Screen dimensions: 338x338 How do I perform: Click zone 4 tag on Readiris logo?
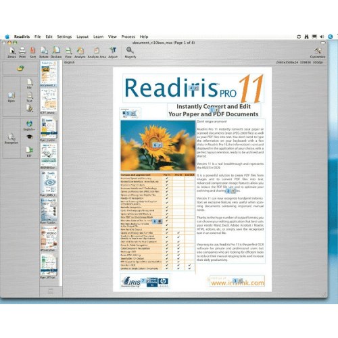[194, 88]
